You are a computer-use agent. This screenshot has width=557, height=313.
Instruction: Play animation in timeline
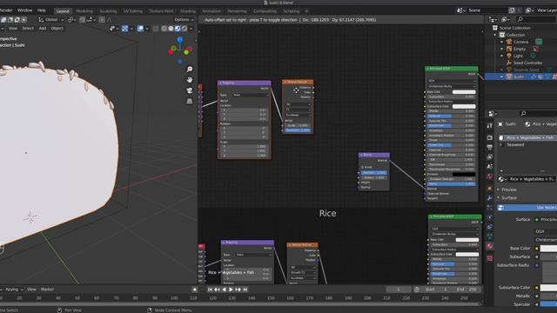coord(231,290)
